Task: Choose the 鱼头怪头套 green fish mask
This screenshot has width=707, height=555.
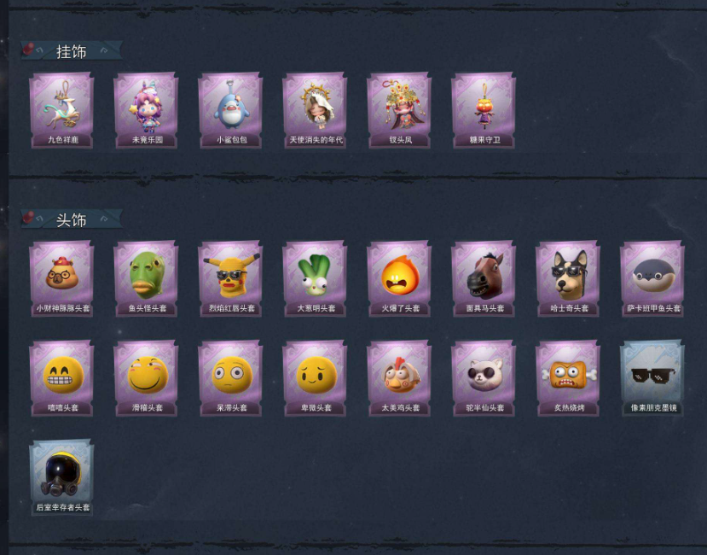Action: [x=146, y=278]
